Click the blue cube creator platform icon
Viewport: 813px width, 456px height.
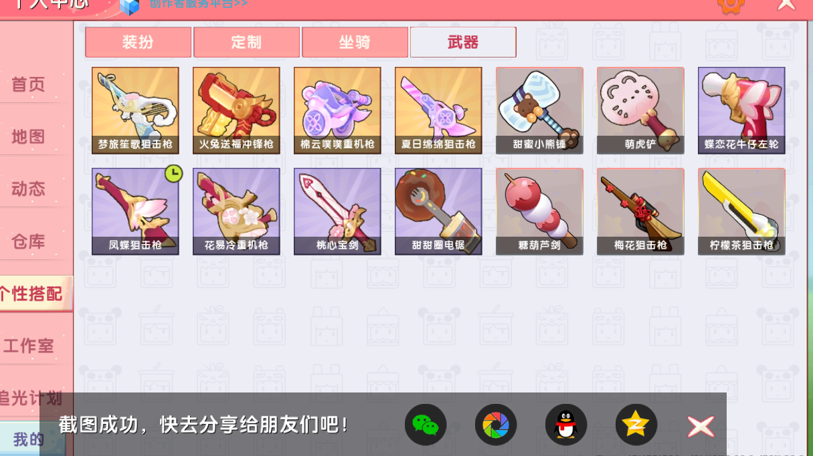point(129,7)
